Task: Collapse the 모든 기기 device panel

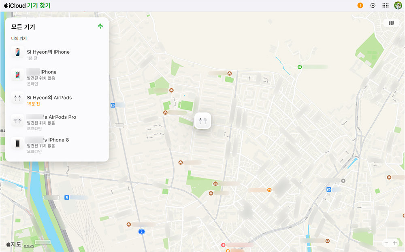Action: 100,27
